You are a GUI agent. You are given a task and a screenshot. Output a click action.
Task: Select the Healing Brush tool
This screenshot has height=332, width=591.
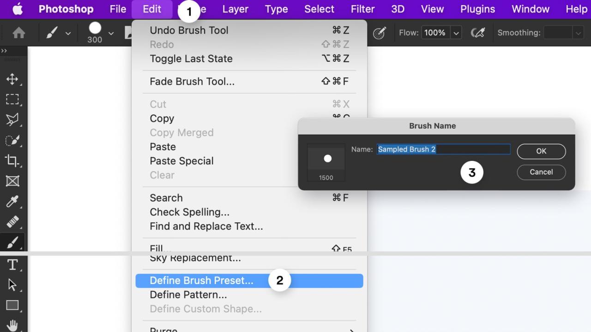12,222
